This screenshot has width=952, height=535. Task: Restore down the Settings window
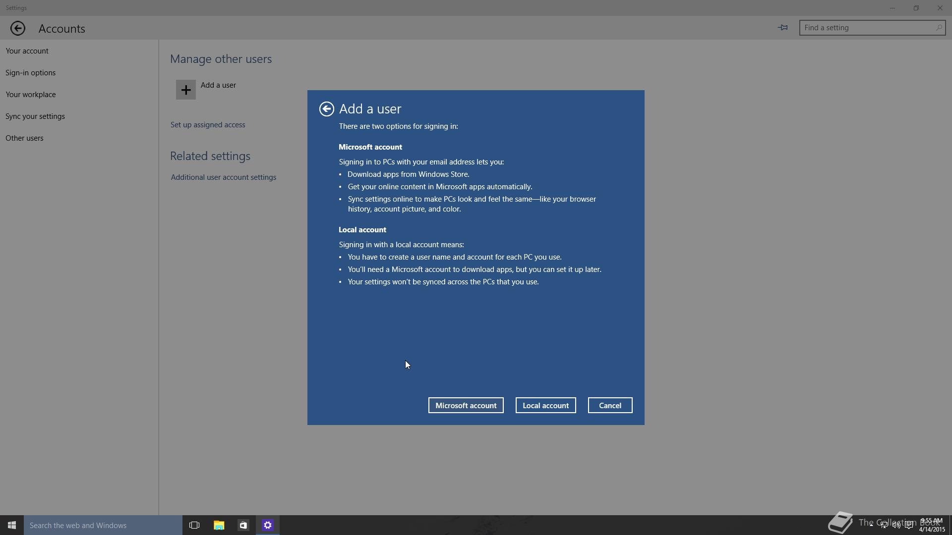click(x=916, y=8)
